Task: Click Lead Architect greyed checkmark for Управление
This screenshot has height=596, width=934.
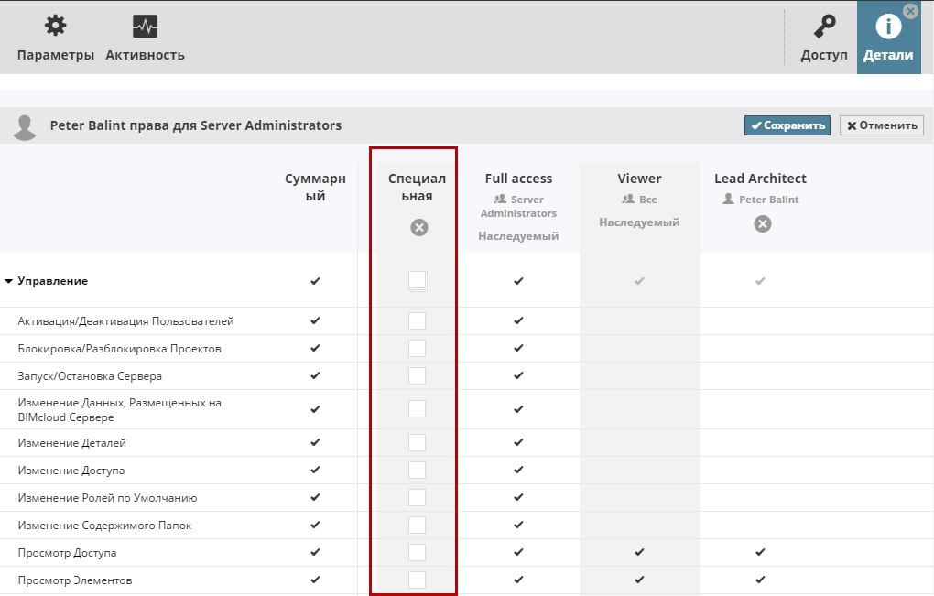Action: point(760,281)
